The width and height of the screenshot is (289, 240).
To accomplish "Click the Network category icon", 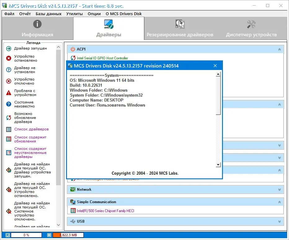I will point(73,190).
